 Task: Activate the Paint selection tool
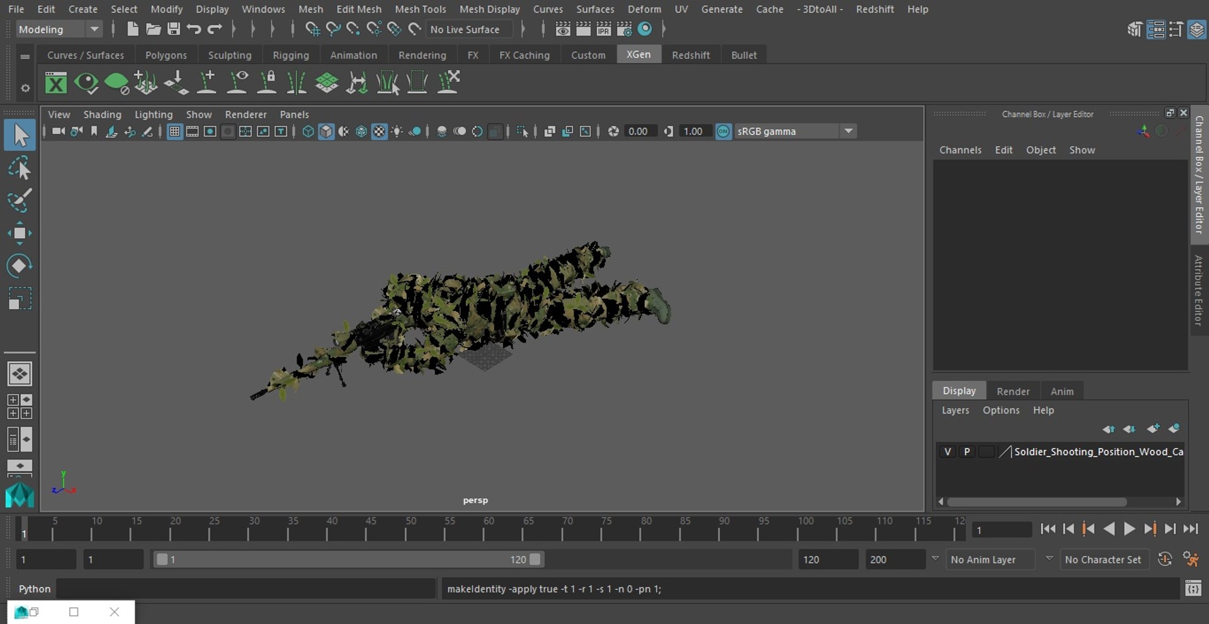[x=20, y=201]
